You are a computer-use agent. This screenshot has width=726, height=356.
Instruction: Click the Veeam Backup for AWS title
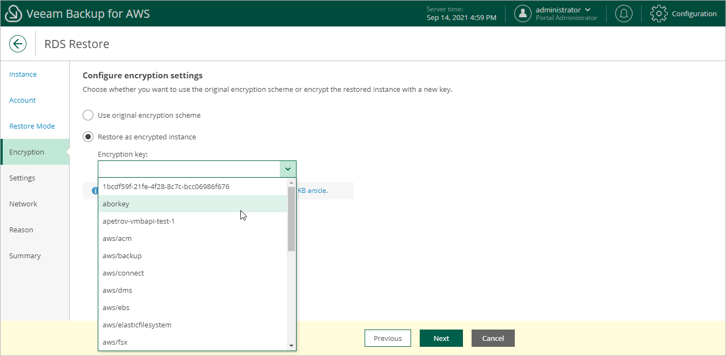pos(88,14)
